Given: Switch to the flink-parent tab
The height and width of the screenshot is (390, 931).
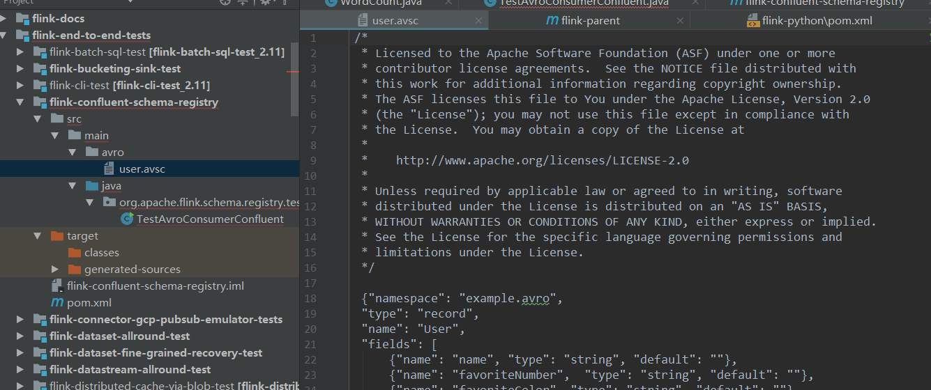Looking at the screenshot, I should pos(582,21).
